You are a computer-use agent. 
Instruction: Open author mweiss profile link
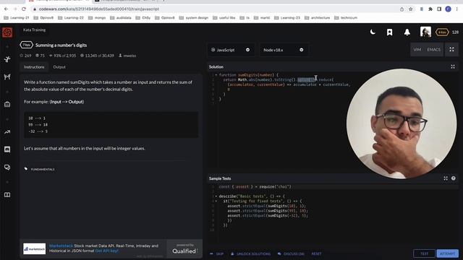pos(127,56)
